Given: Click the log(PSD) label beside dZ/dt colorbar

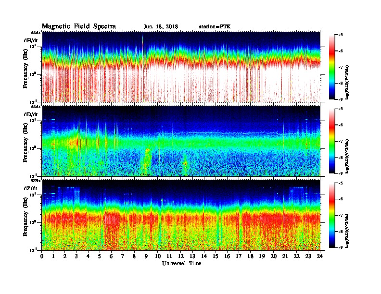Looking at the screenshot, I should coord(347,231).
